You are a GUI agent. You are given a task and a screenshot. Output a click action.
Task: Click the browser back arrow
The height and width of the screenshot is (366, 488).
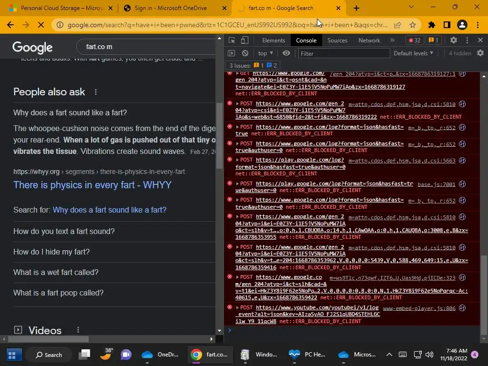pyautogui.click(x=10, y=25)
